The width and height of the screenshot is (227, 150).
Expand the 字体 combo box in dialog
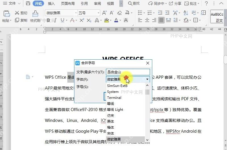tap(147, 79)
